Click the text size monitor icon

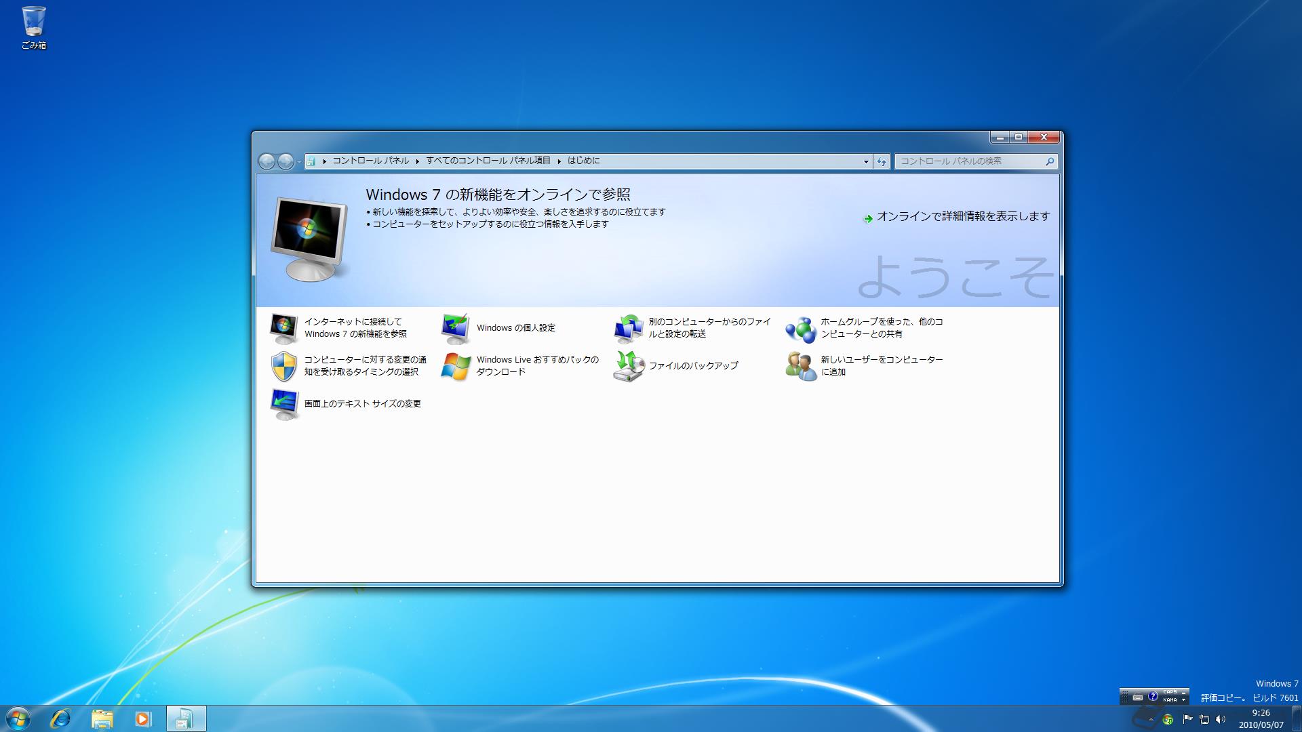click(x=283, y=404)
